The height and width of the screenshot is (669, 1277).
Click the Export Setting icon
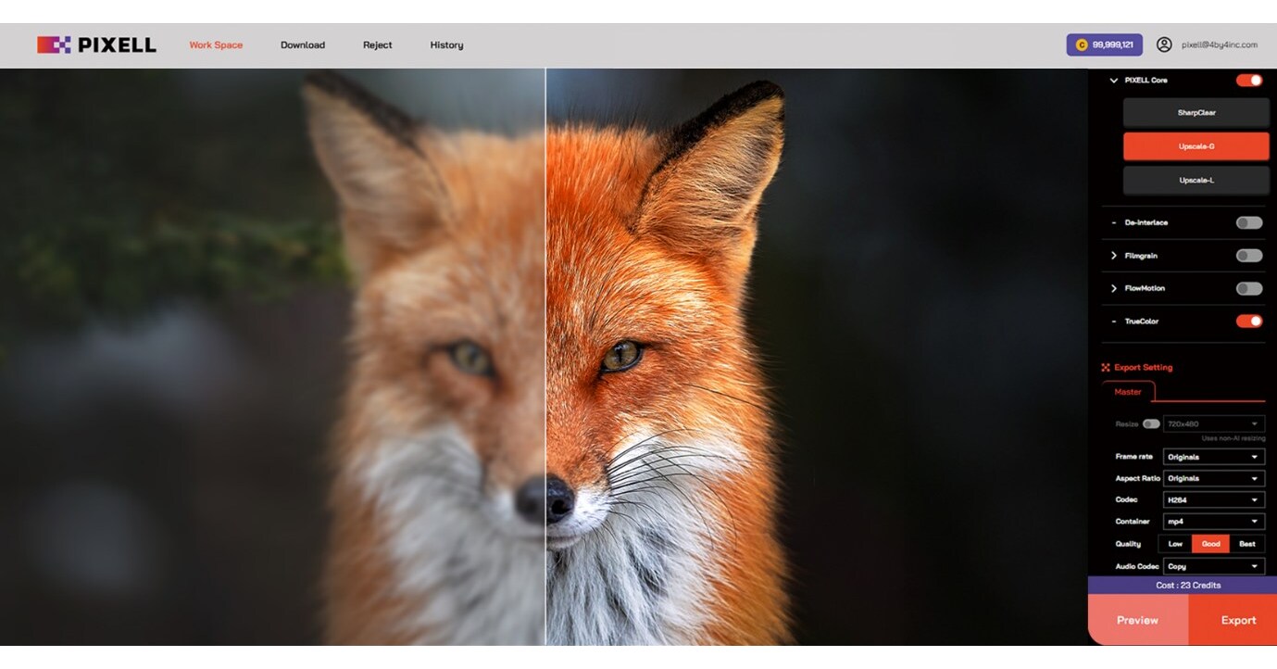1106,368
